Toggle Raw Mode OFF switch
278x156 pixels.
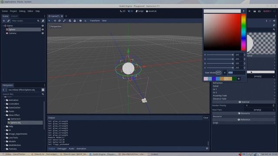(x=218, y=73)
